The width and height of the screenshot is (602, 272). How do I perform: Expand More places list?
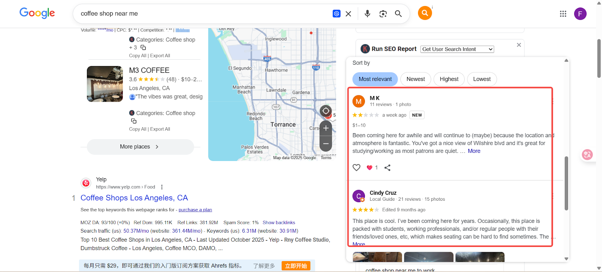coord(140,147)
